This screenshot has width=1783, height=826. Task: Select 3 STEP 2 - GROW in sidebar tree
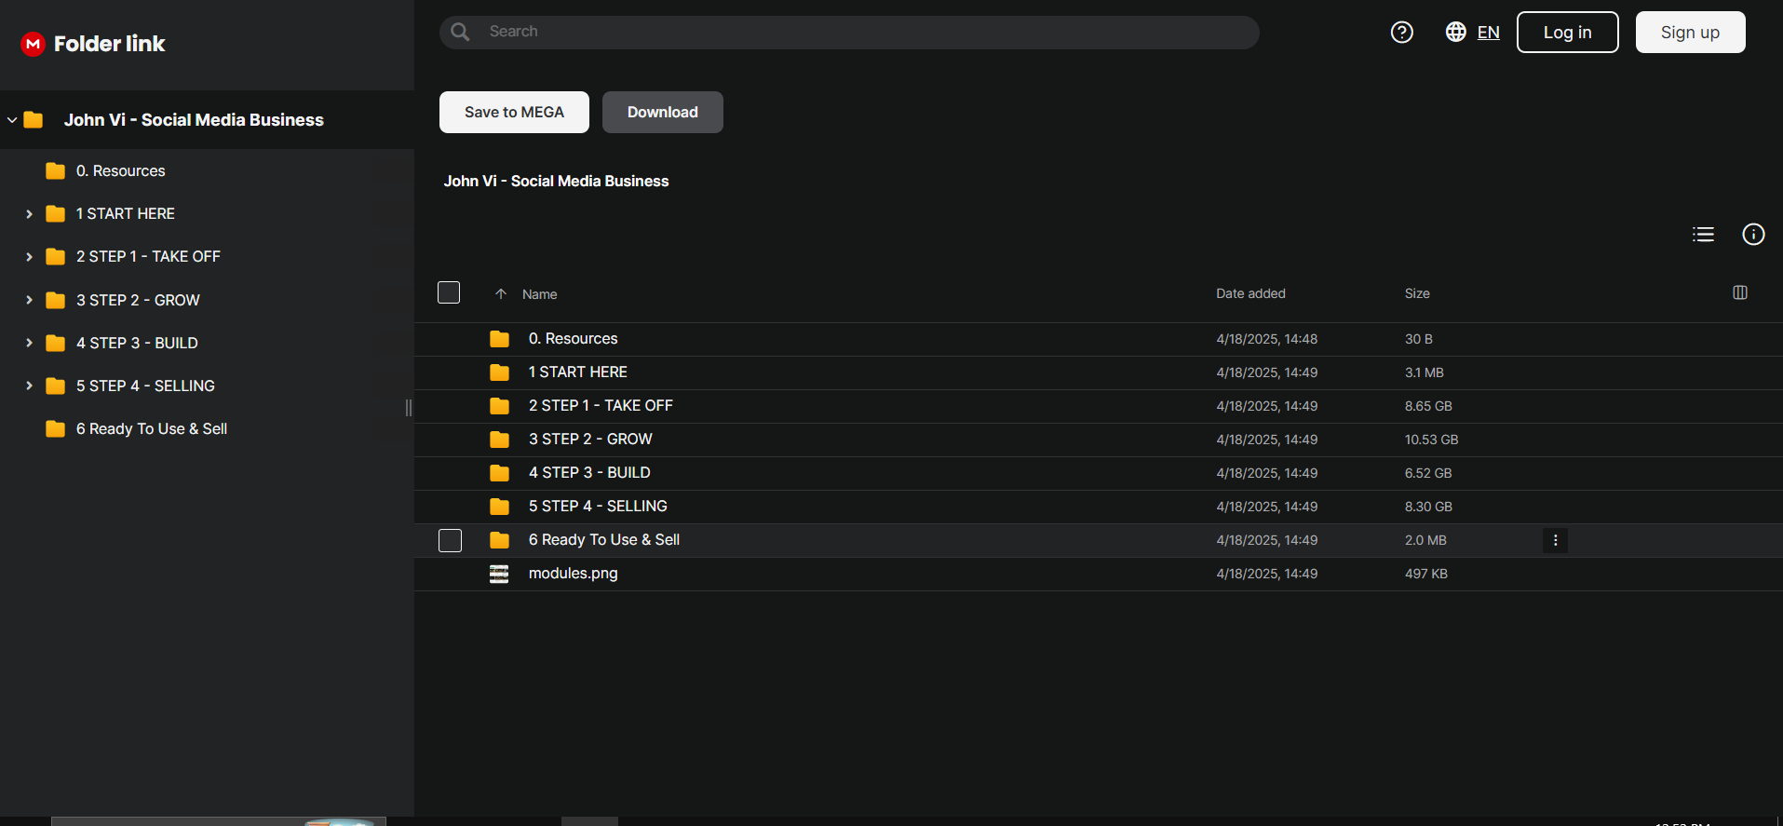tap(138, 300)
